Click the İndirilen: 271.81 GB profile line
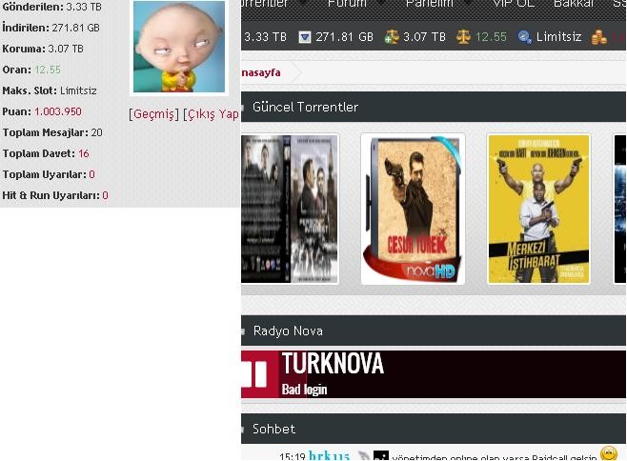The width and height of the screenshot is (627, 461). pyautogui.click(x=51, y=28)
